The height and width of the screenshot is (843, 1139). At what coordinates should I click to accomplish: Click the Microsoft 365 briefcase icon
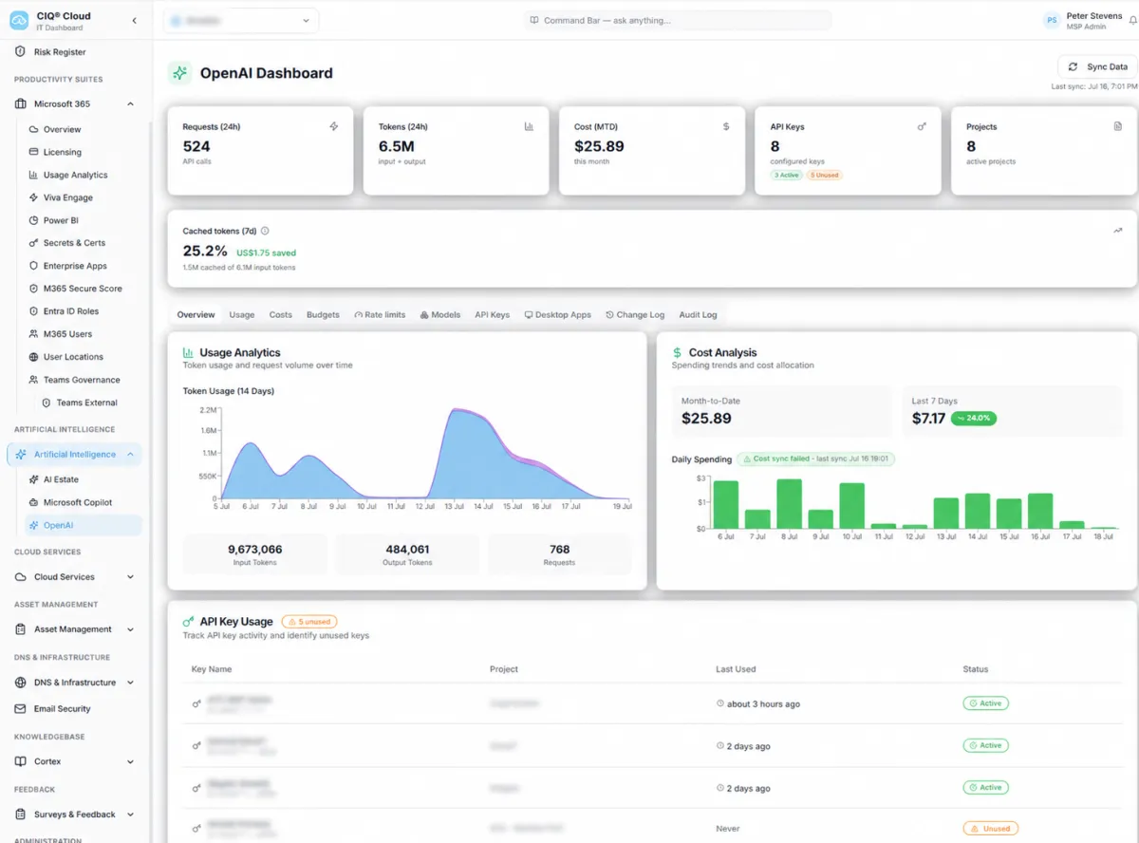(x=21, y=103)
